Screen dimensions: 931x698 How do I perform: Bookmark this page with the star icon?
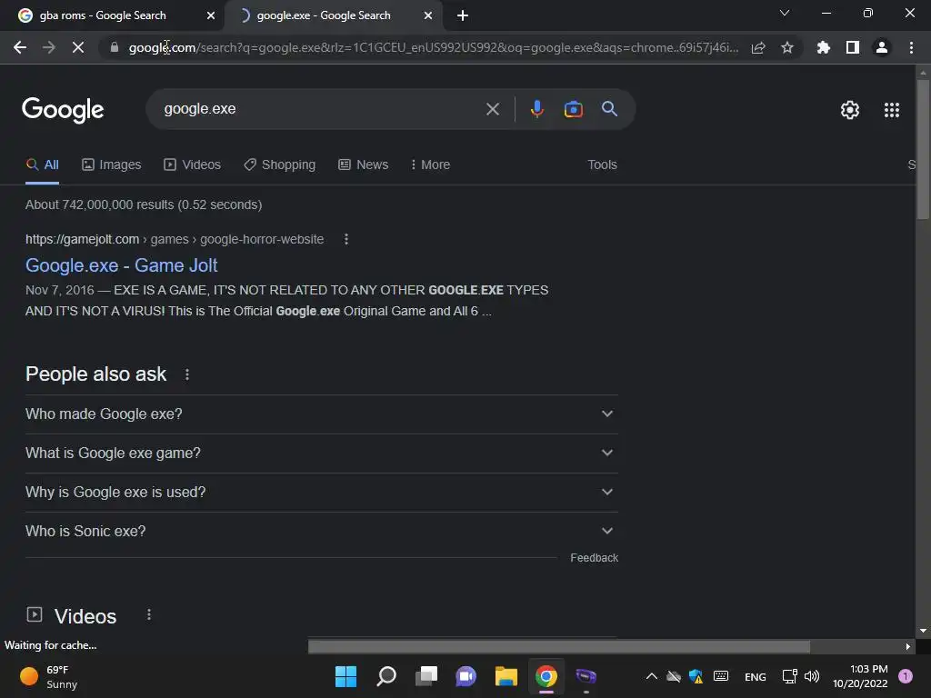pos(787,47)
